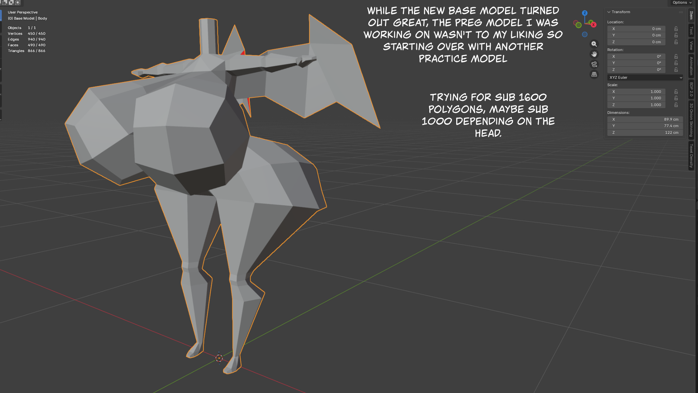Screen dimensions: 698x393
Task: Collapse the Transform panel
Action: (x=609, y=12)
